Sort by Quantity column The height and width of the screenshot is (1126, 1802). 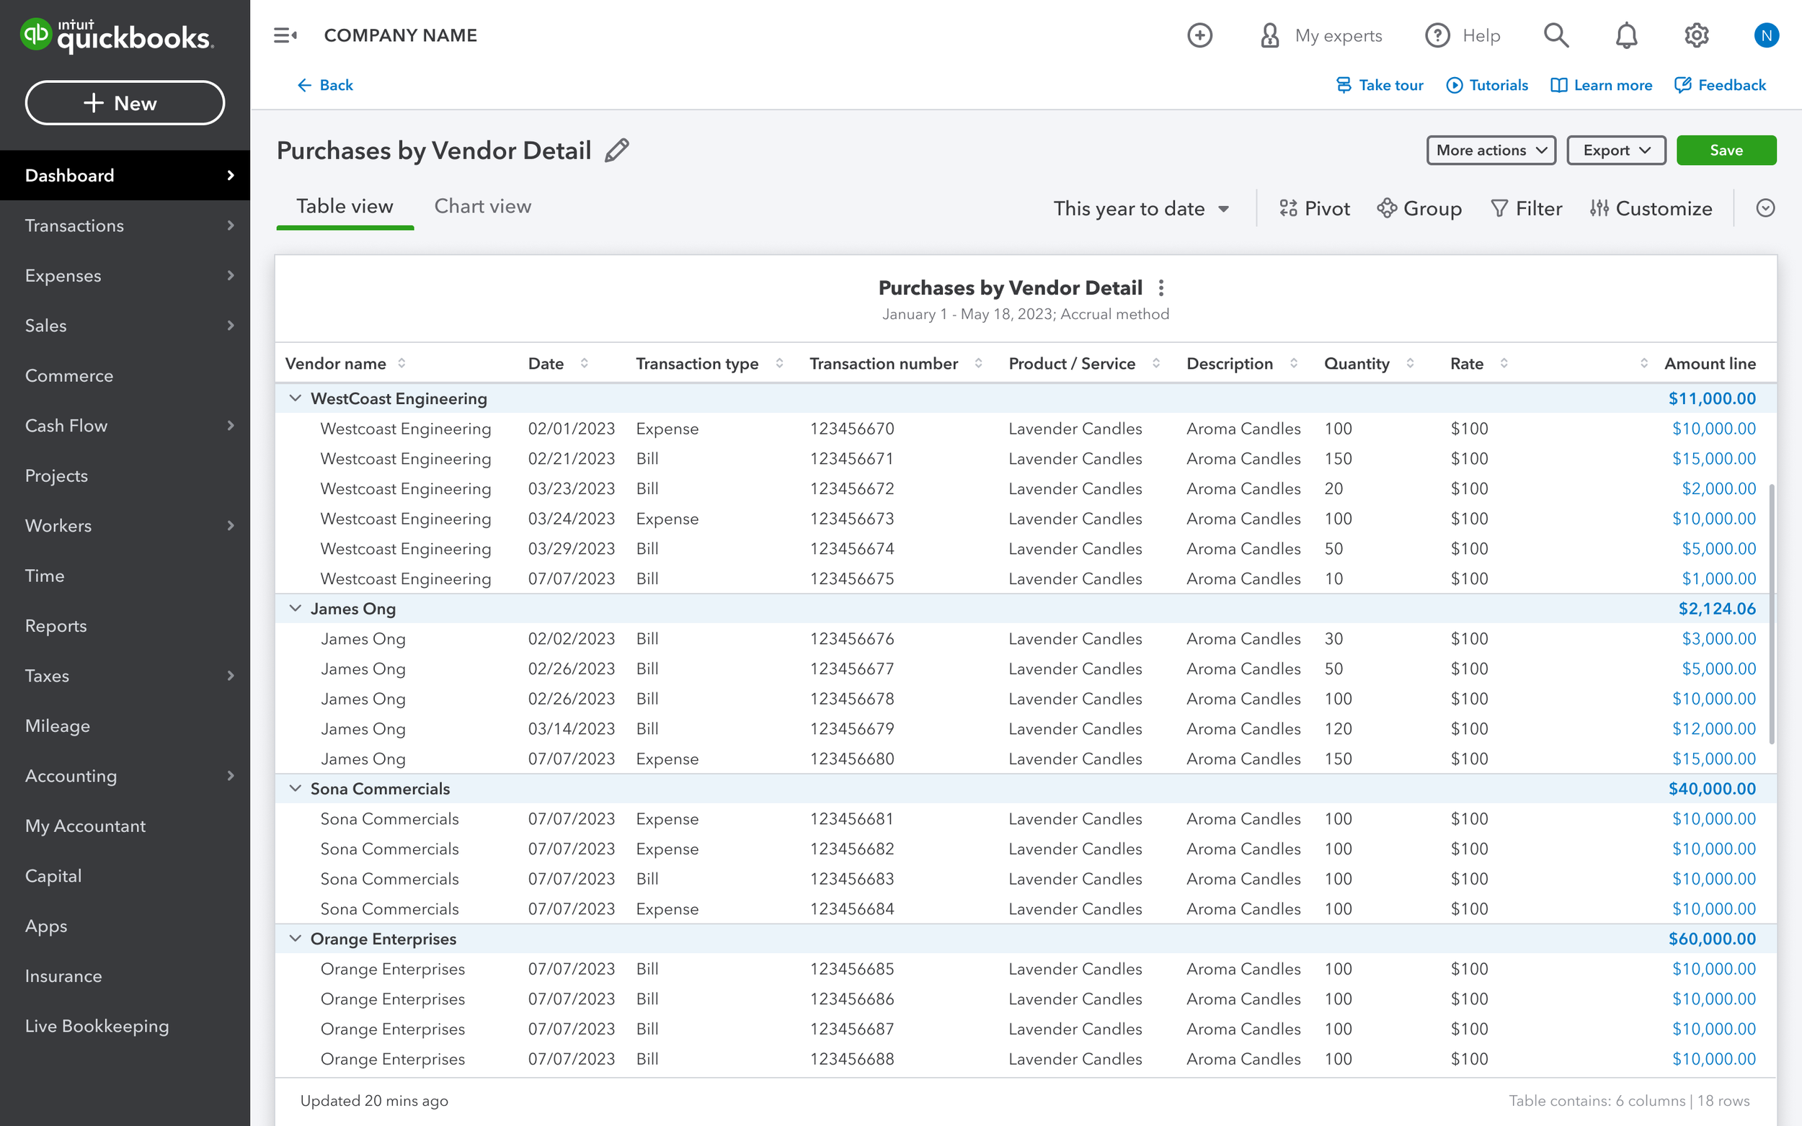[x=1410, y=363]
